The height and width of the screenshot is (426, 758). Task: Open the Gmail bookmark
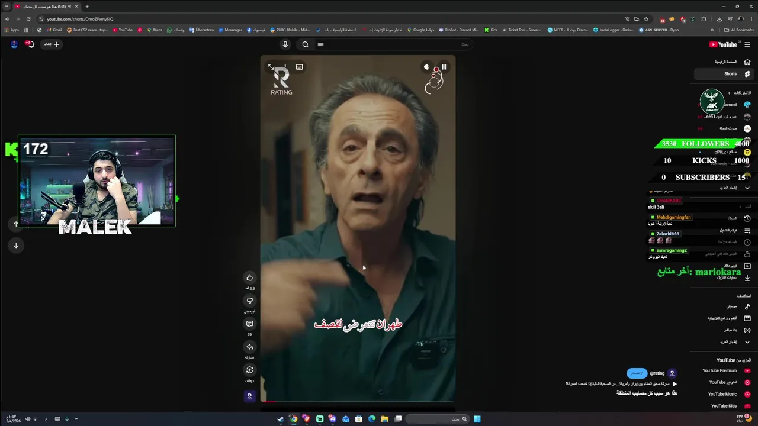click(x=54, y=30)
